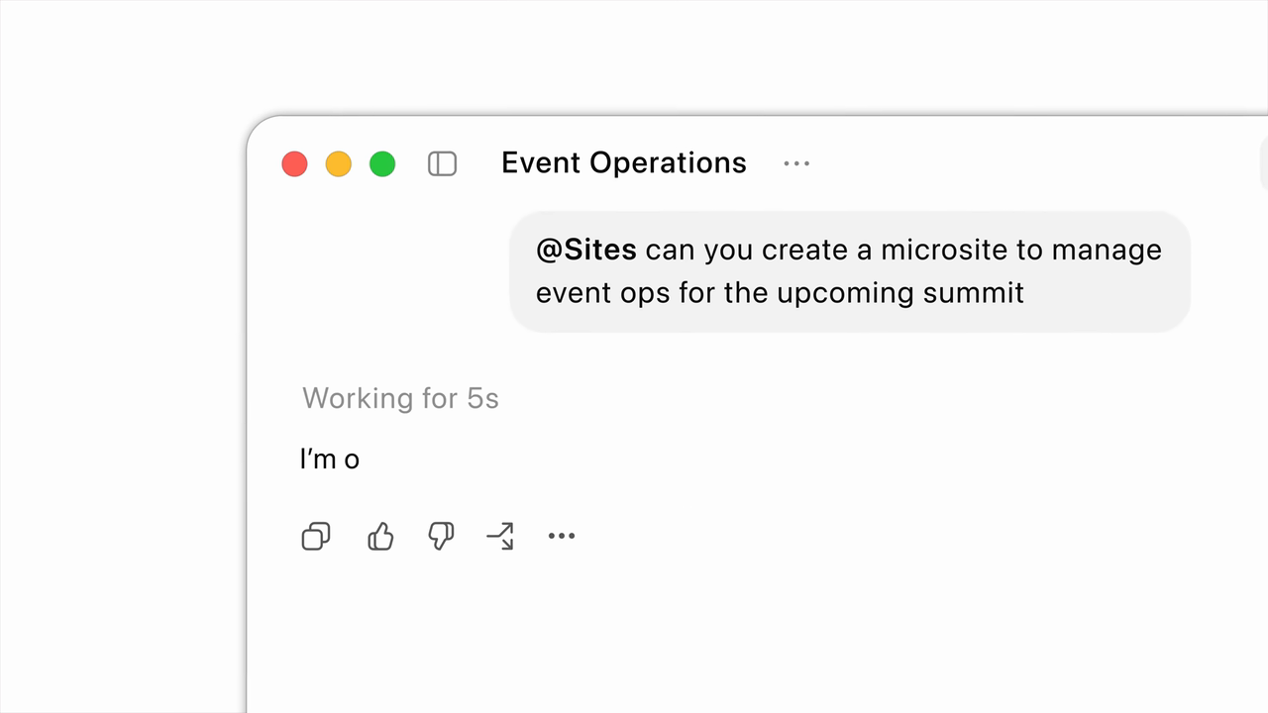This screenshot has height=713, width=1268.
Task: Open more options below the response
Action: [x=562, y=536]
